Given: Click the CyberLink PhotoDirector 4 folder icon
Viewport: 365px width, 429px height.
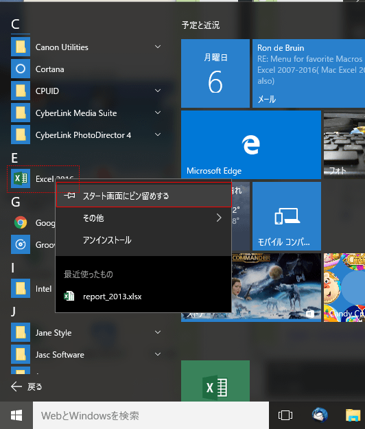Looking at the screenshot, I should pyautogui.click(x=21, y=135).
